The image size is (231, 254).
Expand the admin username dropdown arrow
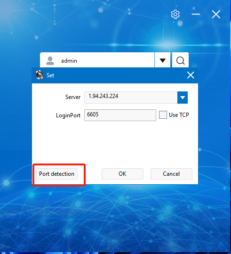162,60
